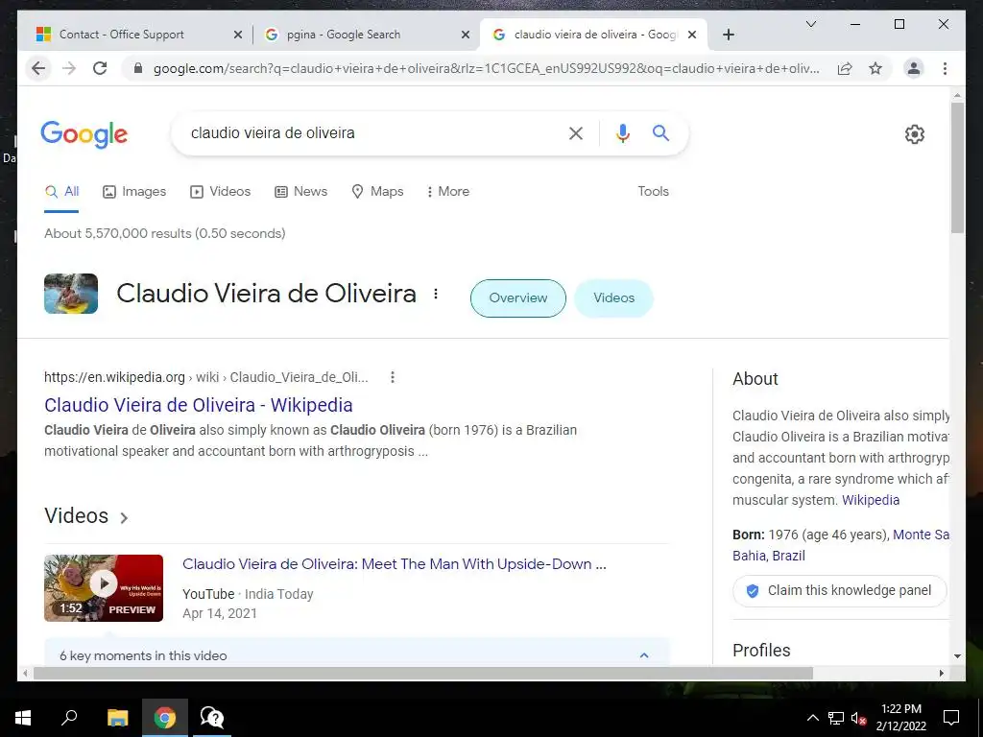This screenshot has height=737, width=983.
Task: Search by voice using microphone icon
Action: pyautogui.click(x=622, y=132)
